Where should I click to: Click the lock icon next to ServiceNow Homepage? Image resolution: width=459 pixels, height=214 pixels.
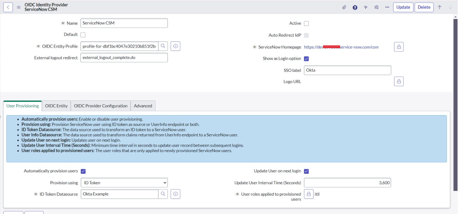[399, 47]
